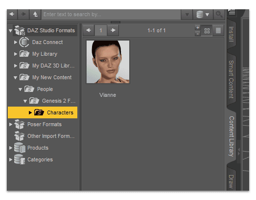Go to next results page
This screenshot has height=200, width=256.
tap(113, 30)
